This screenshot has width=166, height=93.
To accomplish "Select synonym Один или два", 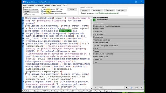I will [x=119, y=57].
